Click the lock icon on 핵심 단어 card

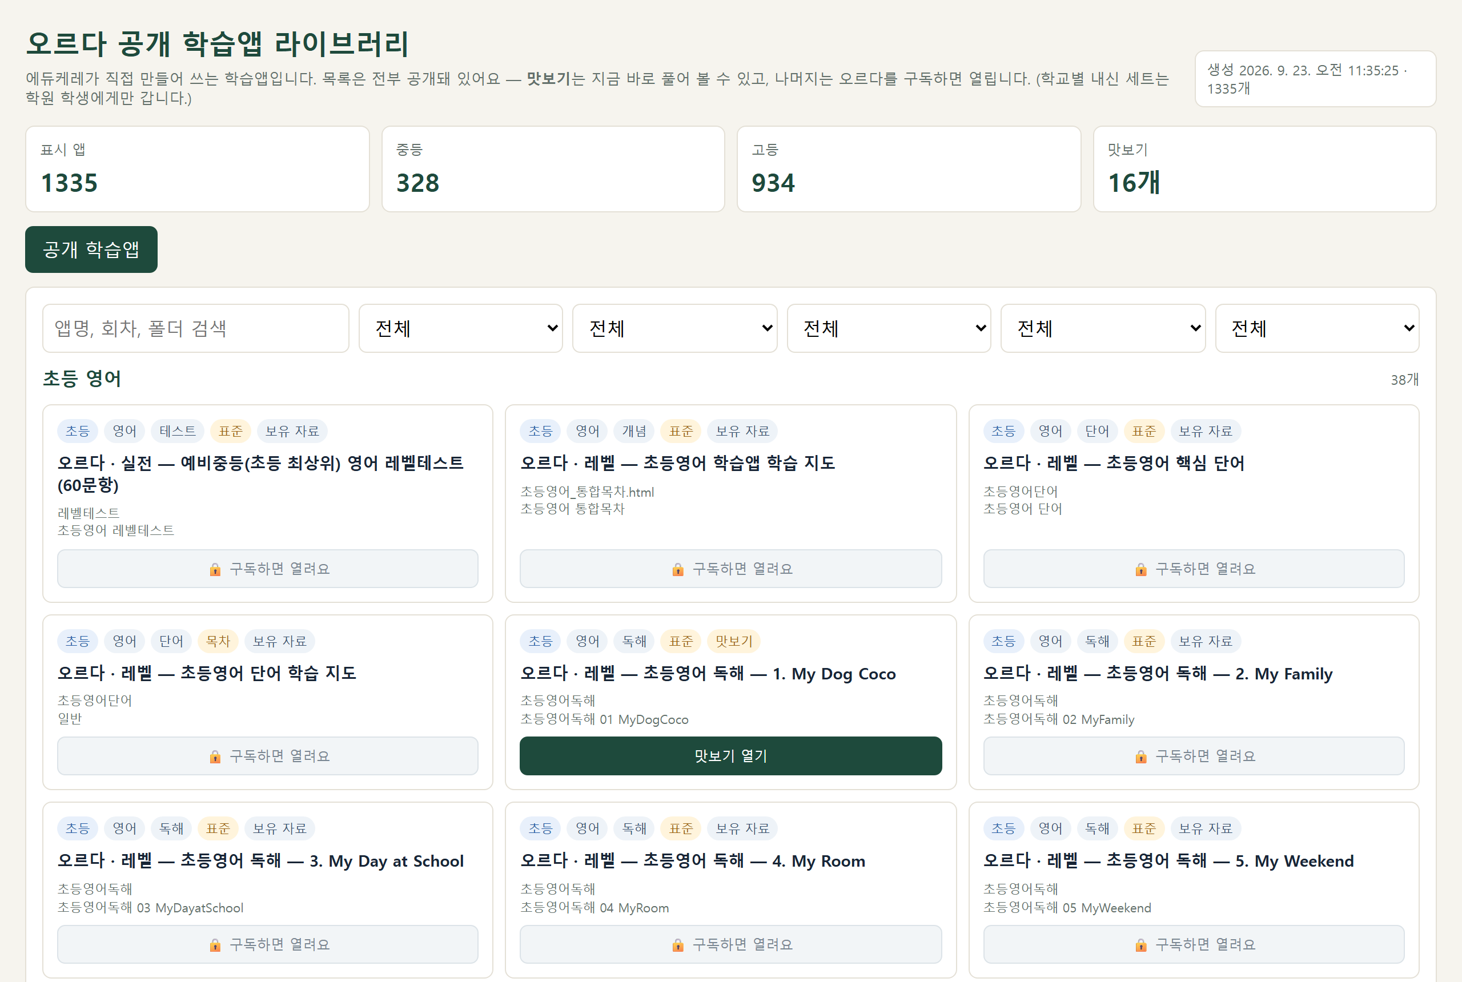pyautogui.click(x=1140, y=569)
